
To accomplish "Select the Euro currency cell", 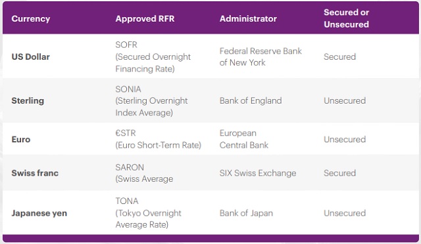I will (x=21, y=139).
